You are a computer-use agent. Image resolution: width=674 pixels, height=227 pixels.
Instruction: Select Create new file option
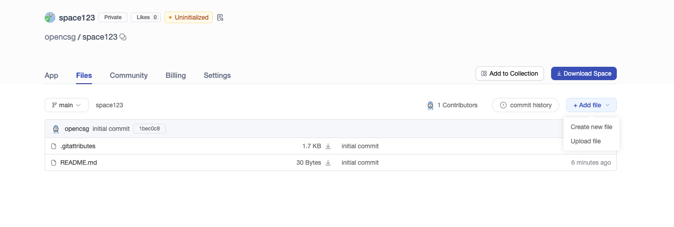pos(591,127)
